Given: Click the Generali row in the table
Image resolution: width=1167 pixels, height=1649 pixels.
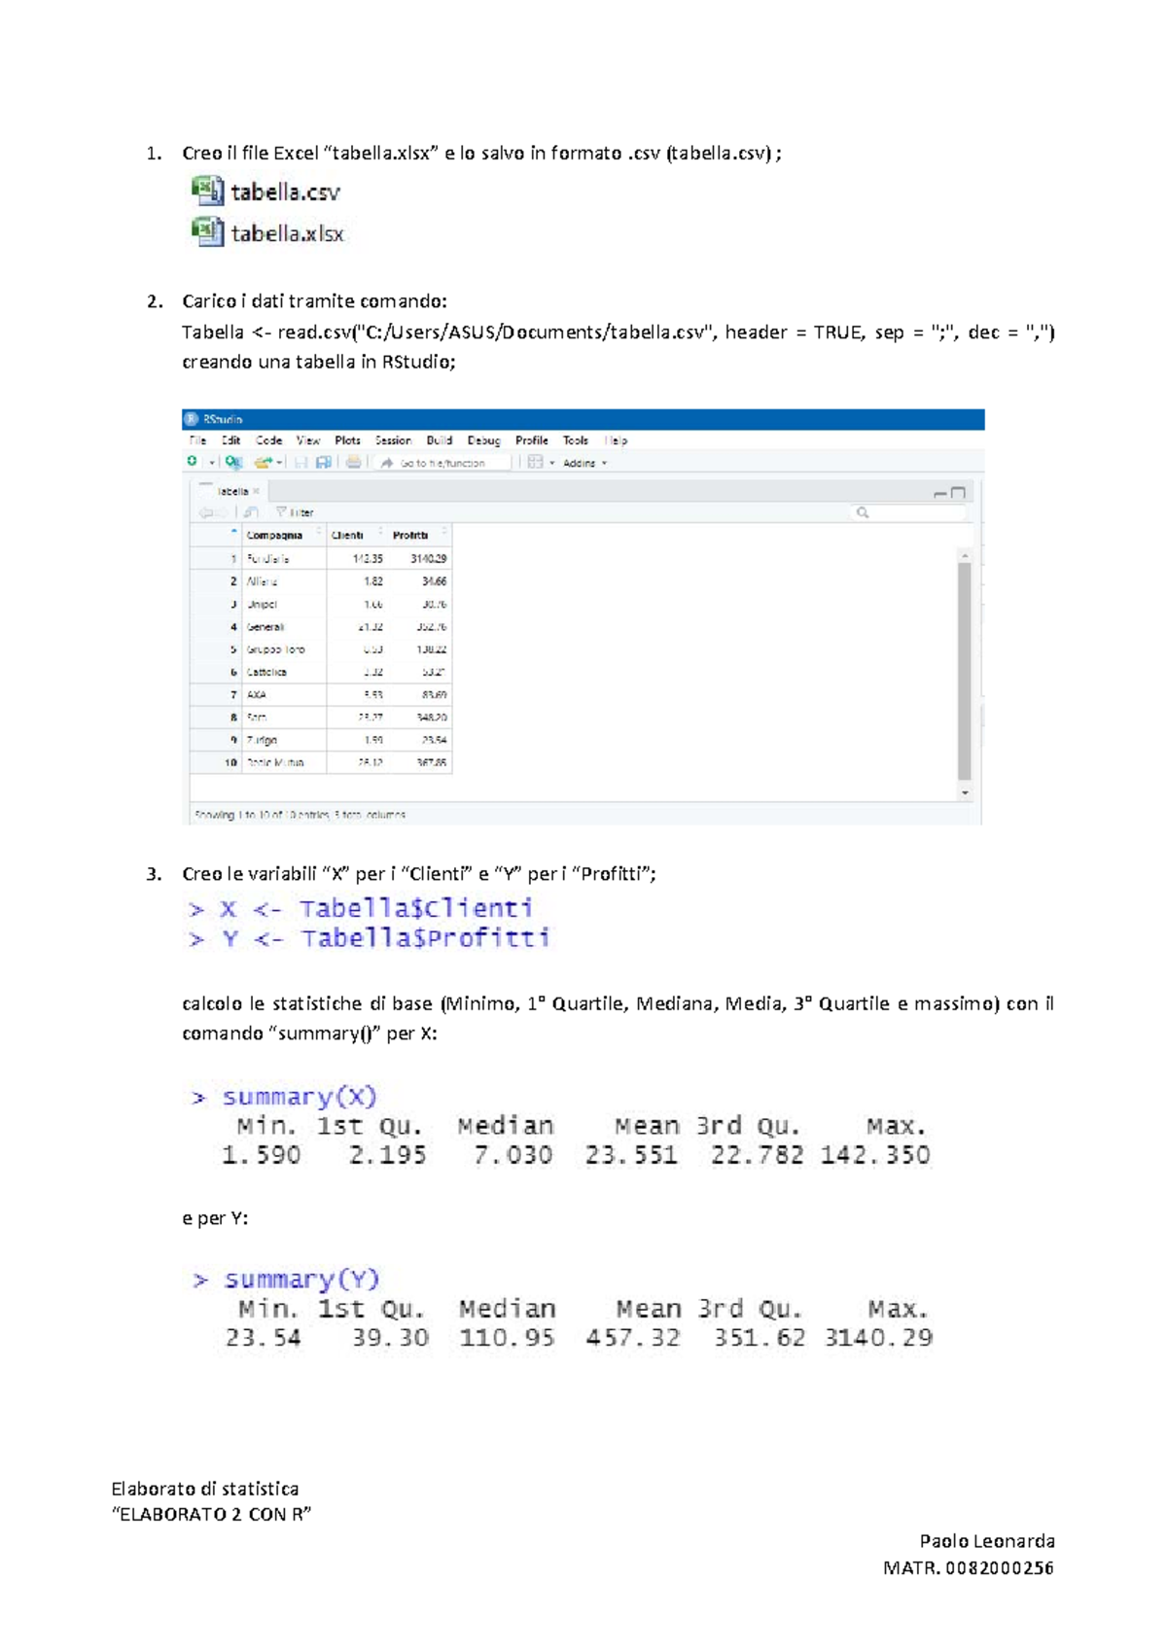Looking at the screenshot, I should click(x=321, y=627).
